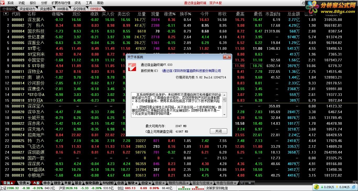Click up arrow of dialog text scrollbar
The image size is (358, 191).
pyautogui.click(x=224, y=95)
